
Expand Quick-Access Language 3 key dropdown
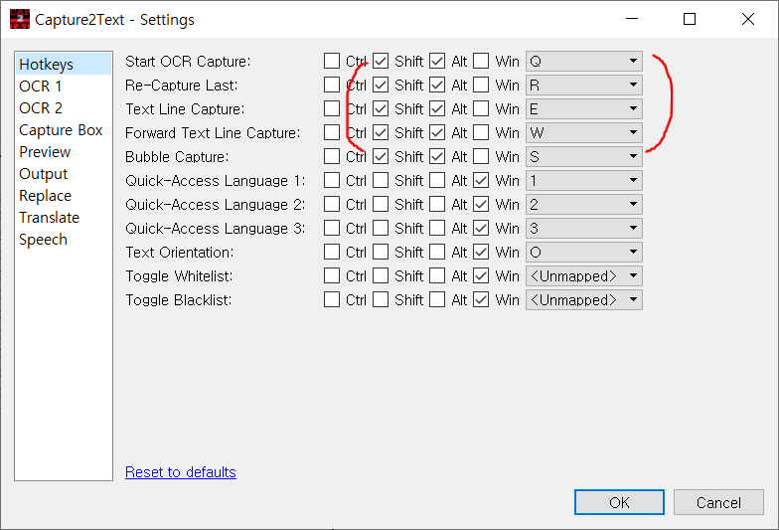tap(584, 229)
